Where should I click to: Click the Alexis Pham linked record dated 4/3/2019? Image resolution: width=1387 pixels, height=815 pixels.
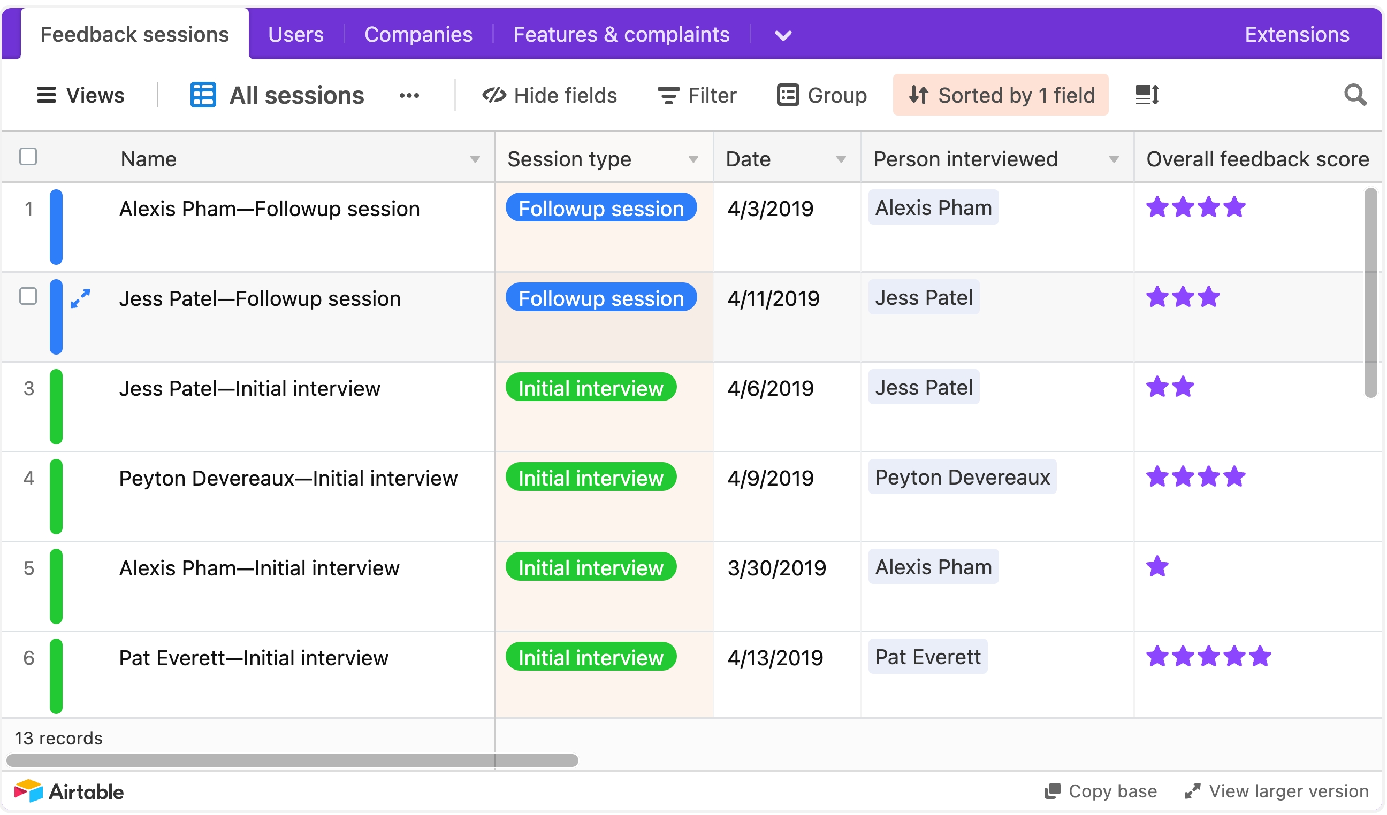[934, 207]
